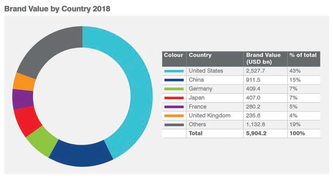
Task: Click the brand value '235.6'
Action: tap(253, 116)
